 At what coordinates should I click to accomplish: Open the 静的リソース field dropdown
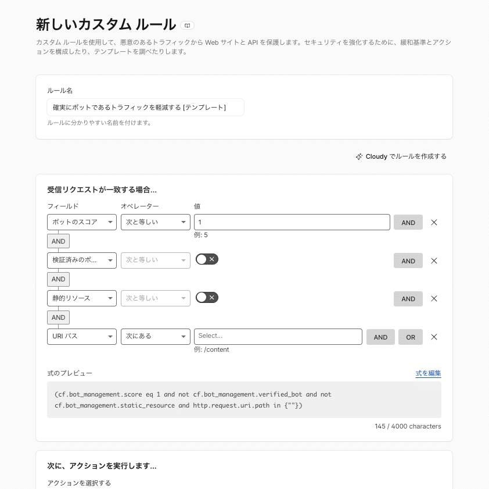(82, 298)
